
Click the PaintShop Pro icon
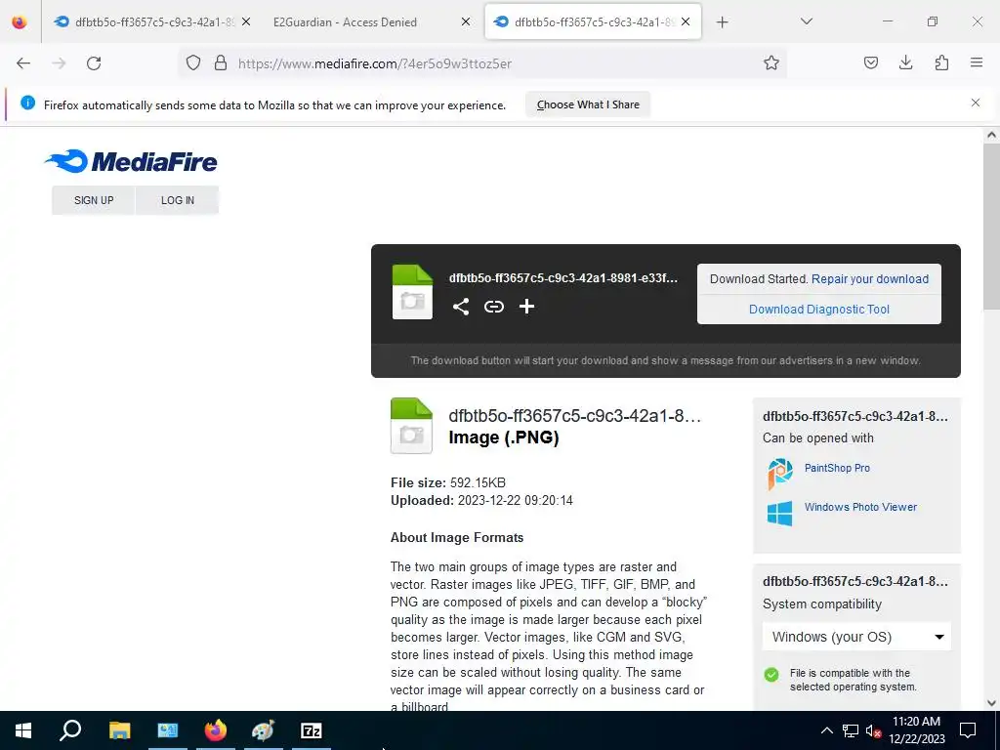[779, 474]
